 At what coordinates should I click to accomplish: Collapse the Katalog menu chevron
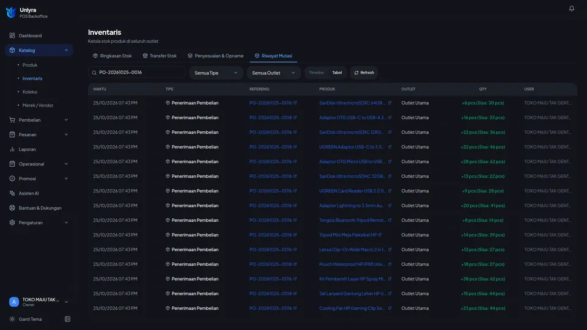[66, 50]
